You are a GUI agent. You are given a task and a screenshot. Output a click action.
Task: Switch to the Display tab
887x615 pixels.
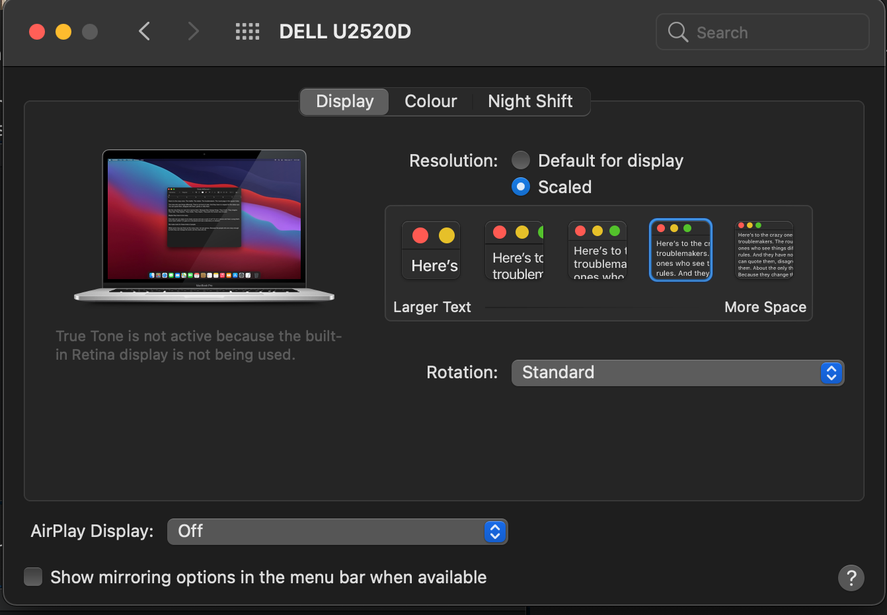click(344, 101)
